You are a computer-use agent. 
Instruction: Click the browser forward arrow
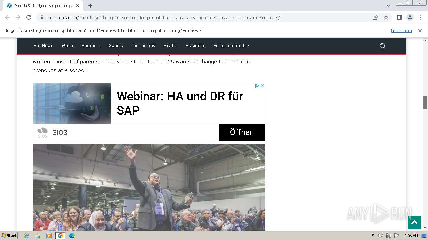pos(18,17)
